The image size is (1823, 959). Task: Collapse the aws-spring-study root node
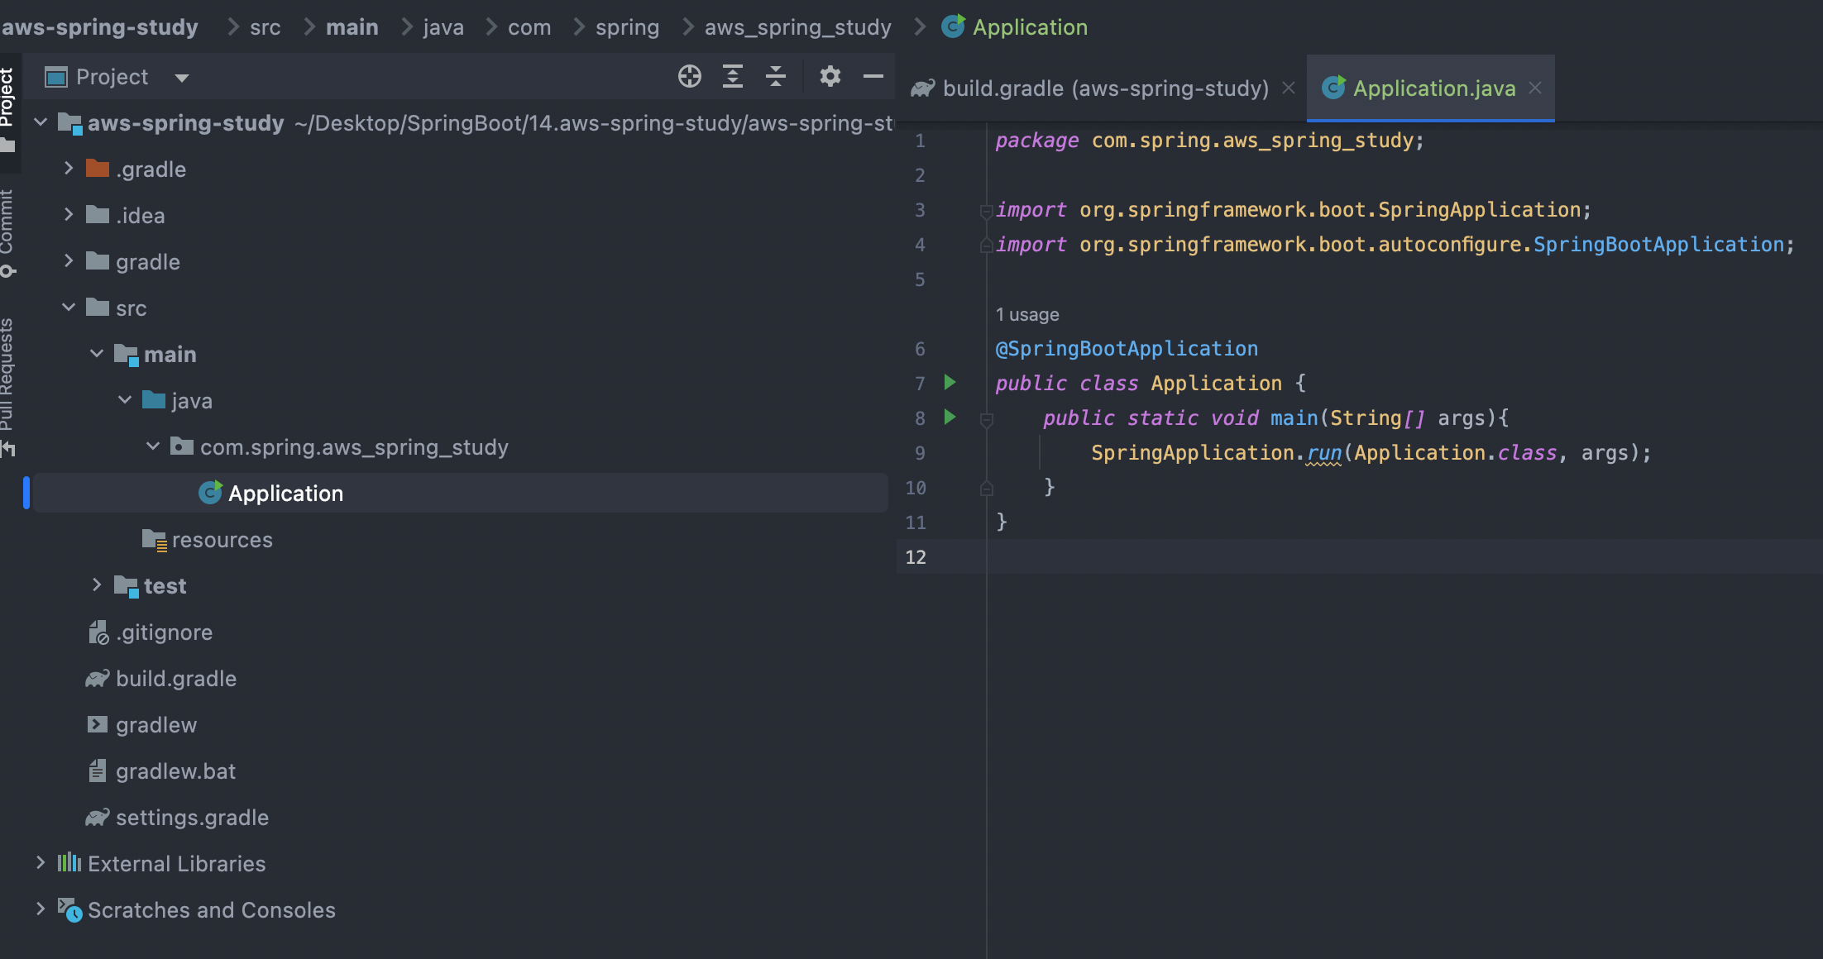coord(40,122)
